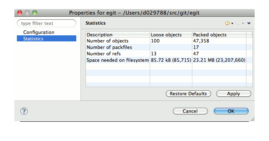
Task: Click the Packed objects column header
Action: pyautogui.click(x=219, y=35)
